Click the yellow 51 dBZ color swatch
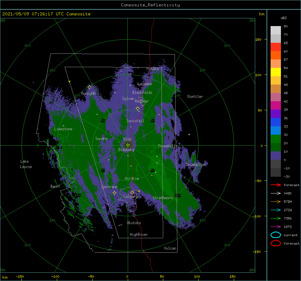301x281 pixels. pos(276,72)
